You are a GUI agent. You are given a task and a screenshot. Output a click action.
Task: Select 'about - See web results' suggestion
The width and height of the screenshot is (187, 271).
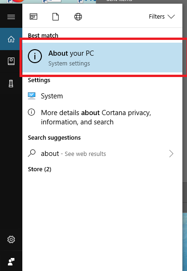click(102, 154)
